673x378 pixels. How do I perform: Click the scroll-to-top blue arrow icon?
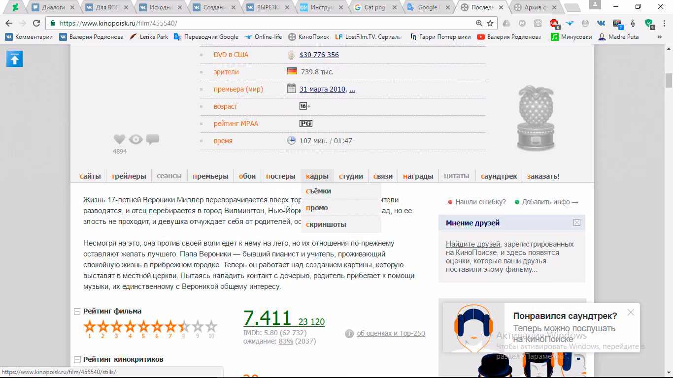tap(14, 59)
